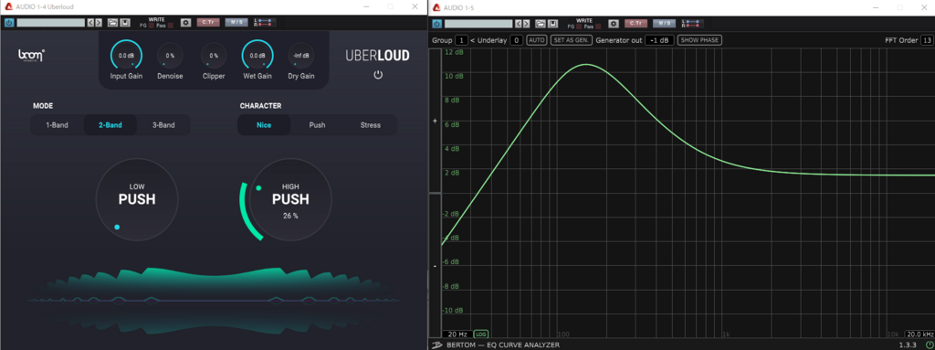Select the 3-Band mode
Image resolution: width=935 pixels, height=350 pixels.
click(163, 125)
